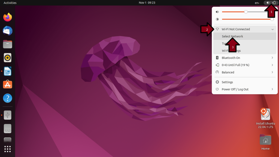Expand the Bluetooth On submenu
Viewport: 279px width, 157px height.
coord(272,58)
